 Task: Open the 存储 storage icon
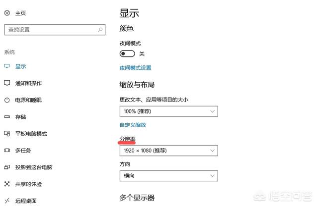coord(7,117)
